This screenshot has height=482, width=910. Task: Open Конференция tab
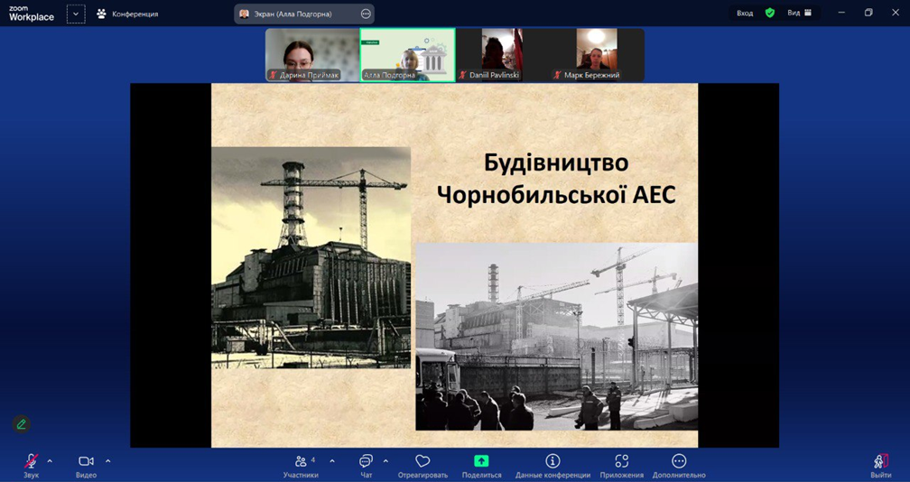point(127,14)
